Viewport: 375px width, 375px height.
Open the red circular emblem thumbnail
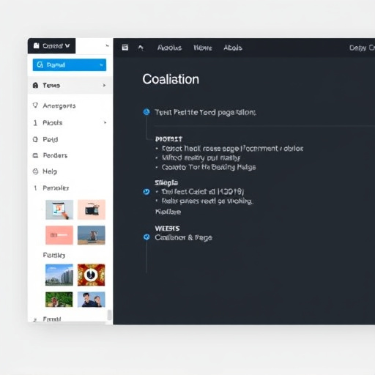[92, 275]
